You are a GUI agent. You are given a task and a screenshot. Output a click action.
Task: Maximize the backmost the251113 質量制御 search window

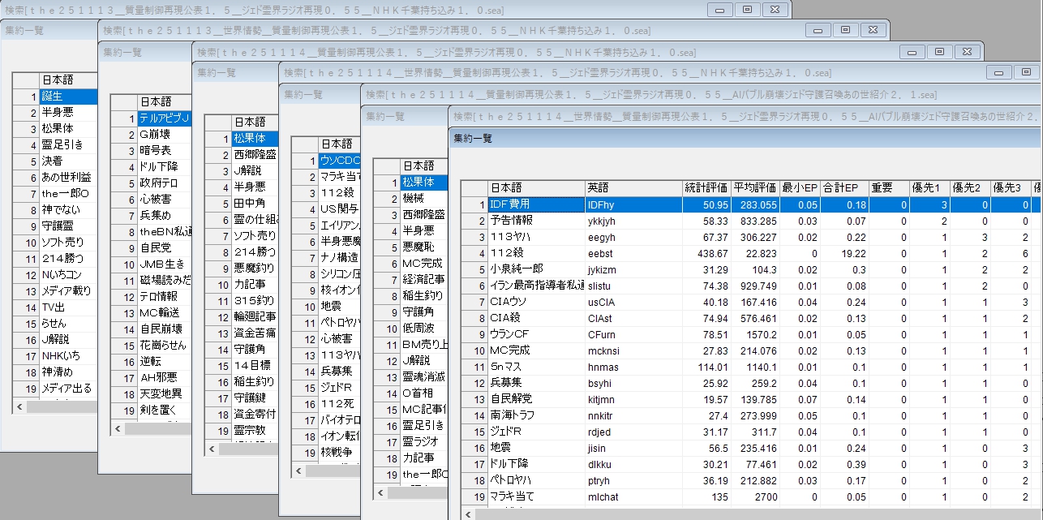click(747, 9)
